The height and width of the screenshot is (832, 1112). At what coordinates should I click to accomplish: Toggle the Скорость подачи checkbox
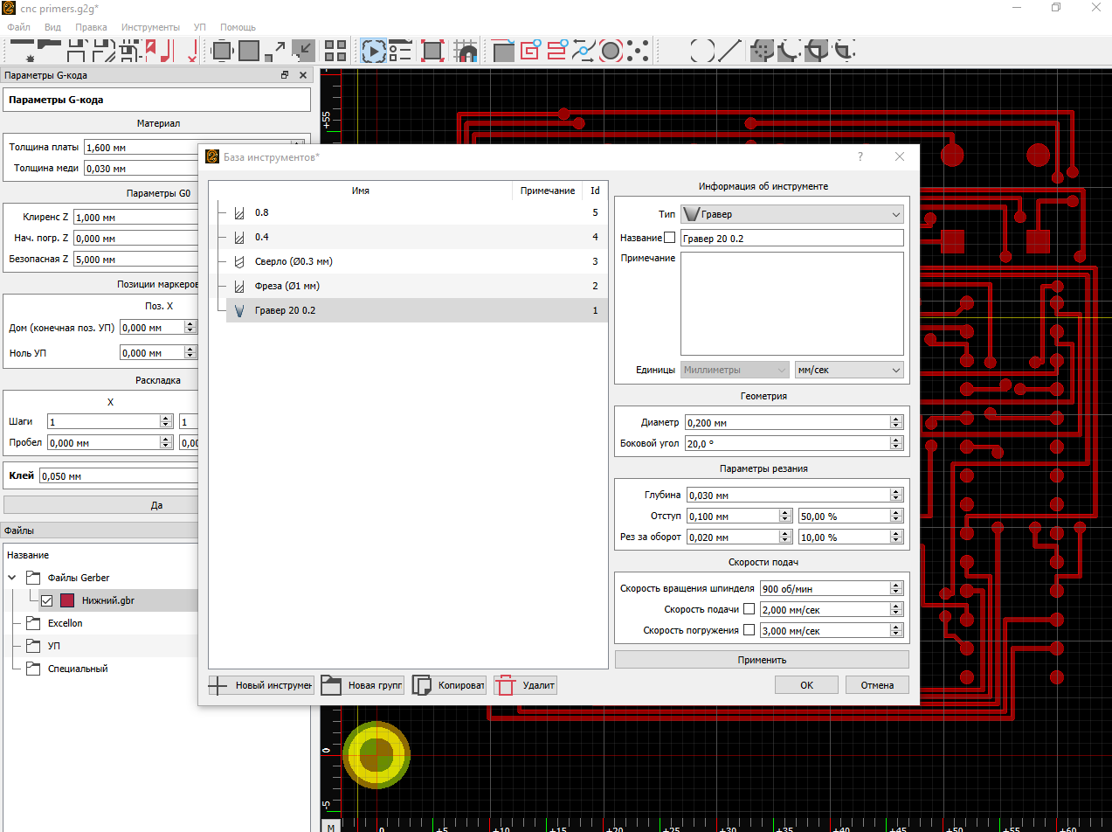click(x=749, y=609)
